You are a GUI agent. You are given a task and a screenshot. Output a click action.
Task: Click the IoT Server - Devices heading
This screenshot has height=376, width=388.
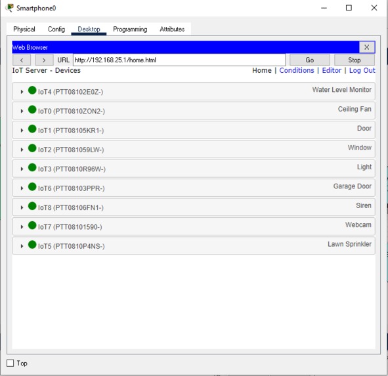click(x=47, y=70)
